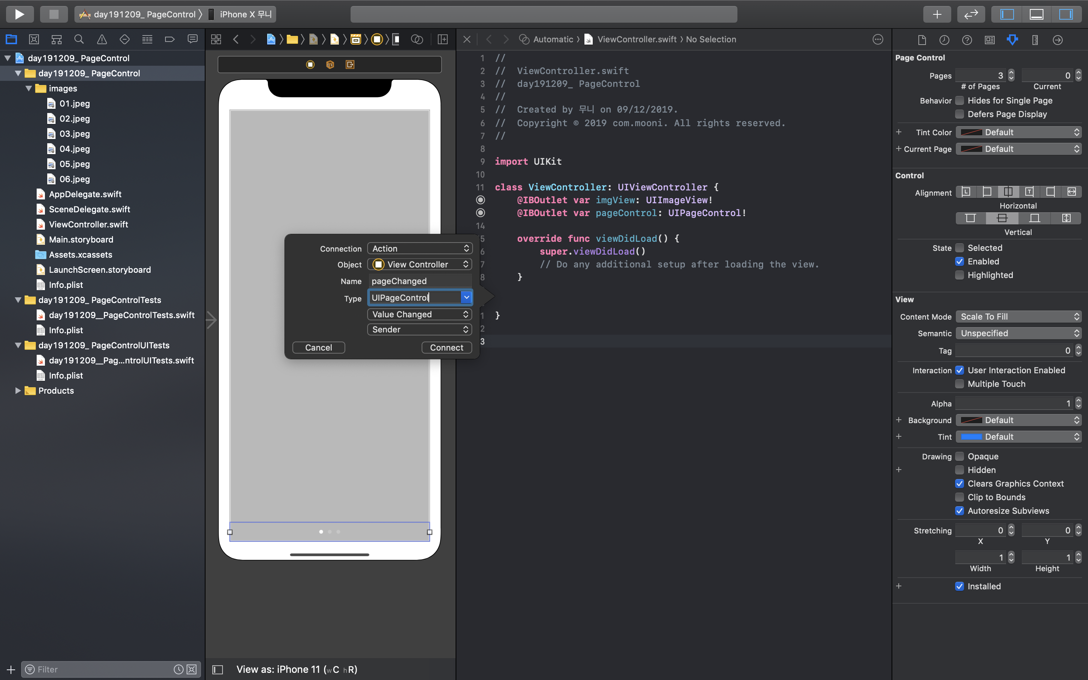This screenshot has height=680, width=1088.
Task: Uncheck User Interaction Enabled
Action: (x=960, y=370)
